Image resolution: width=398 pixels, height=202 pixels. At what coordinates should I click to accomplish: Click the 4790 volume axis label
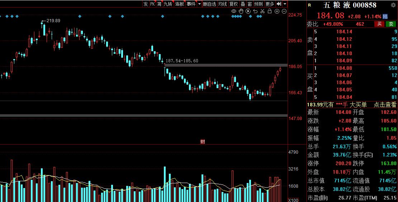[293, 152]
